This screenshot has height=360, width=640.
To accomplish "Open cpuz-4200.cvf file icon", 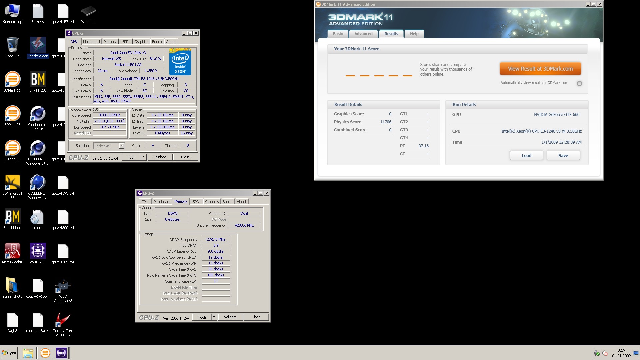I will [x=63, y=219].
